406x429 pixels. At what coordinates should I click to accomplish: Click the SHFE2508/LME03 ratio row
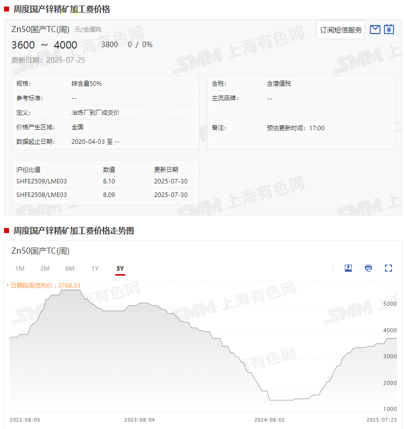(105, 195)
